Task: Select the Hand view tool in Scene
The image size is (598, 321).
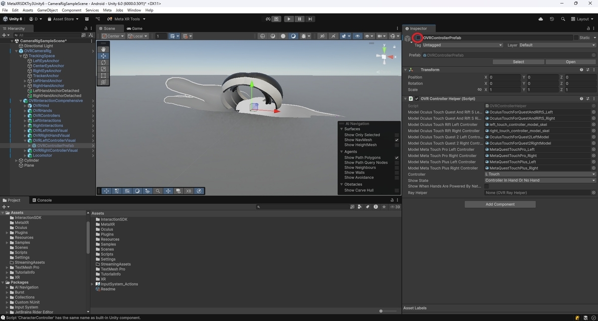Action: tap(104, 49)
